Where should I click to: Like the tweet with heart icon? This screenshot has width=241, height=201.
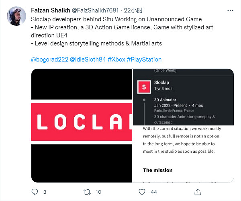click(x=141, y=192)
